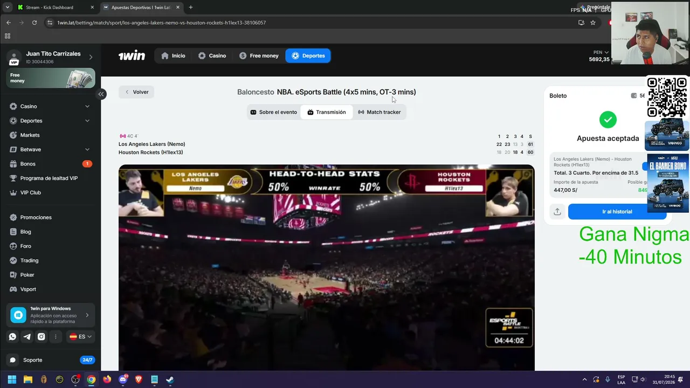The height and width of the screenshot is (388, 690).
Task: Open the Windows Start menu
Action: [12, 379]
